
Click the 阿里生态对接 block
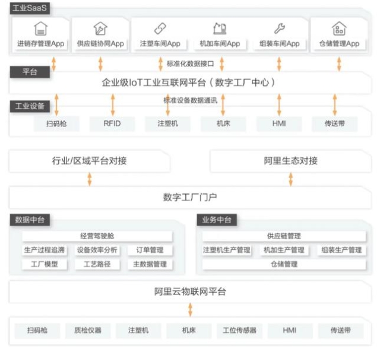[x=290, y=161]
